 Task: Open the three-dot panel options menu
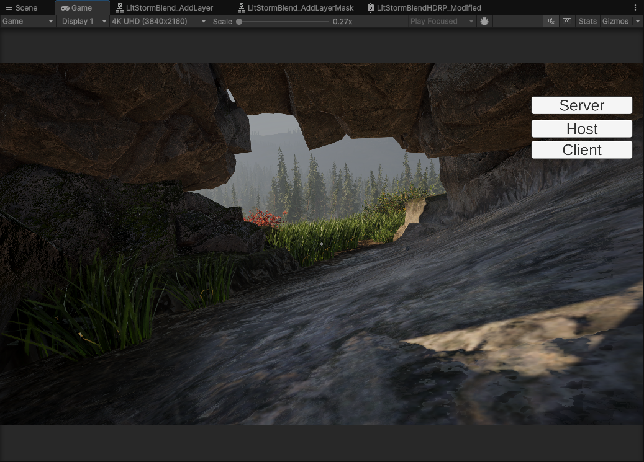(635, 8)
